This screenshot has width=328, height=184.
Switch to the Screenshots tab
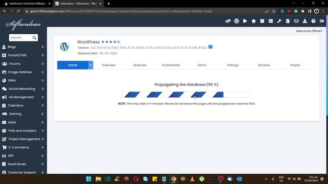coord(171,65)
